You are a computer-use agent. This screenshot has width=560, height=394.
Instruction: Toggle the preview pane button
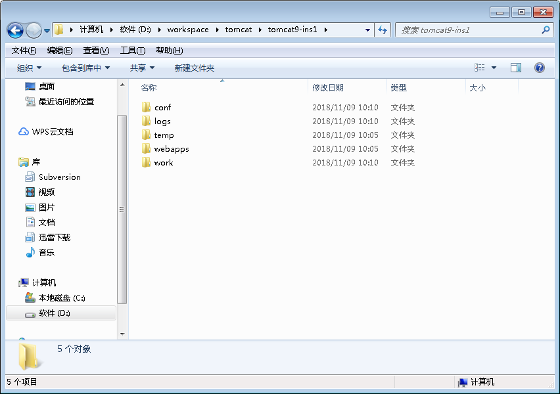(516, 67)
